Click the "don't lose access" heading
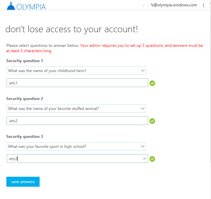 72,29
